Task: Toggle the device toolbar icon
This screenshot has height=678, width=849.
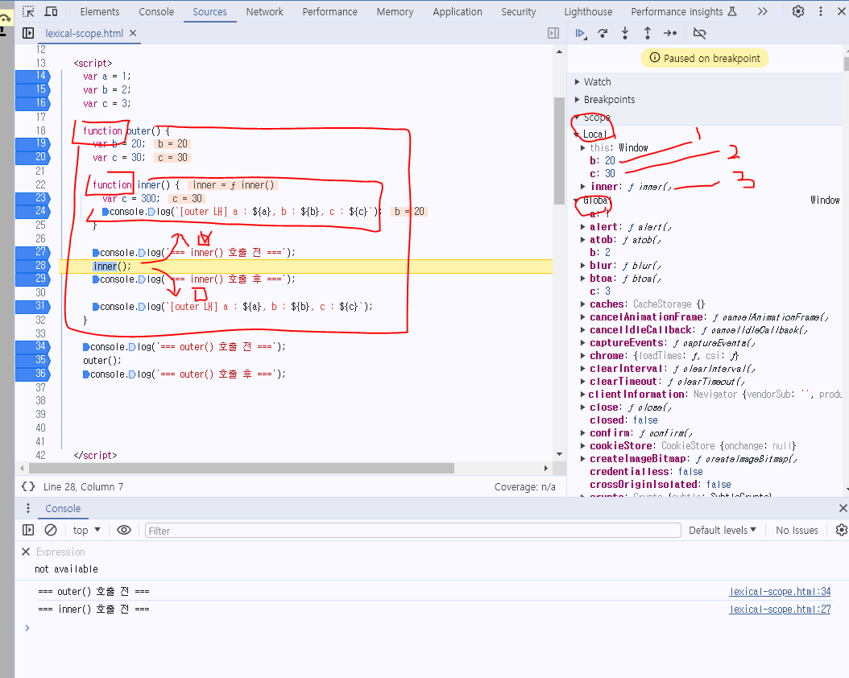Action: (x=51, y=11)
